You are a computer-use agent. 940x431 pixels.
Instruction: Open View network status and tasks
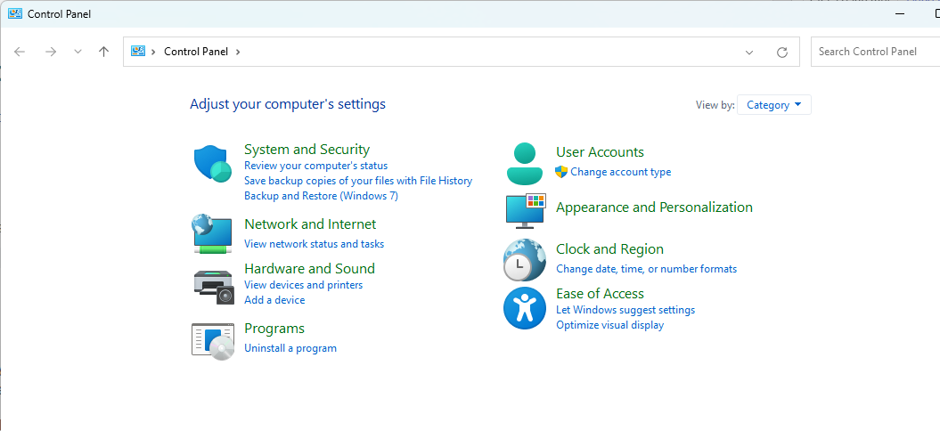tap(315, 244)
